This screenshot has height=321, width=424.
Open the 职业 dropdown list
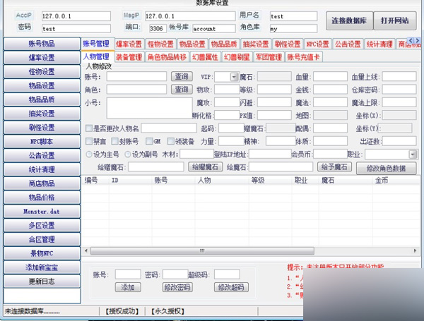[412, 154]
